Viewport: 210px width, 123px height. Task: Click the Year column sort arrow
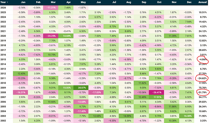7,2
